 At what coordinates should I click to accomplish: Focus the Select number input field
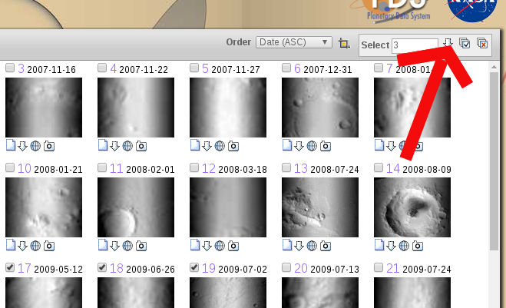(415, 45)
